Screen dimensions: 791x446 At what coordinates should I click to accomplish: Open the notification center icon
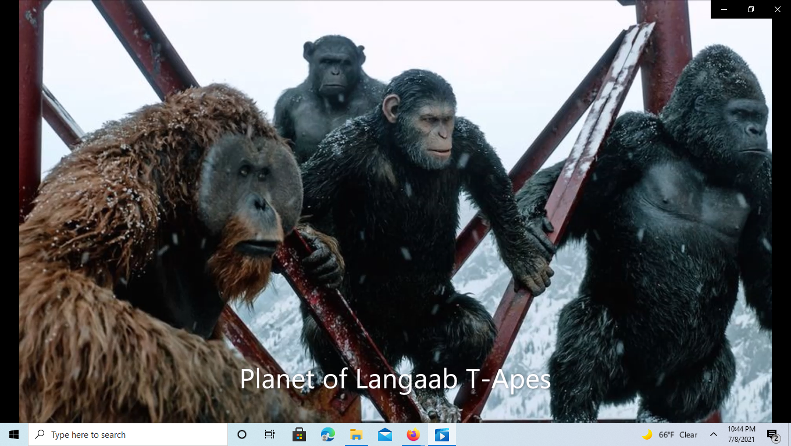click(x=773, y=434)
